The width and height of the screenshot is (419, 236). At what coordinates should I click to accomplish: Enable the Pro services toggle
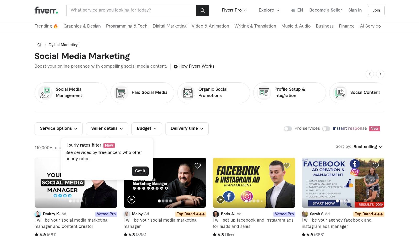pyautogui.click(x=288, y=128)
